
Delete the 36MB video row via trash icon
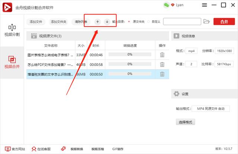[x=162, y=74]
